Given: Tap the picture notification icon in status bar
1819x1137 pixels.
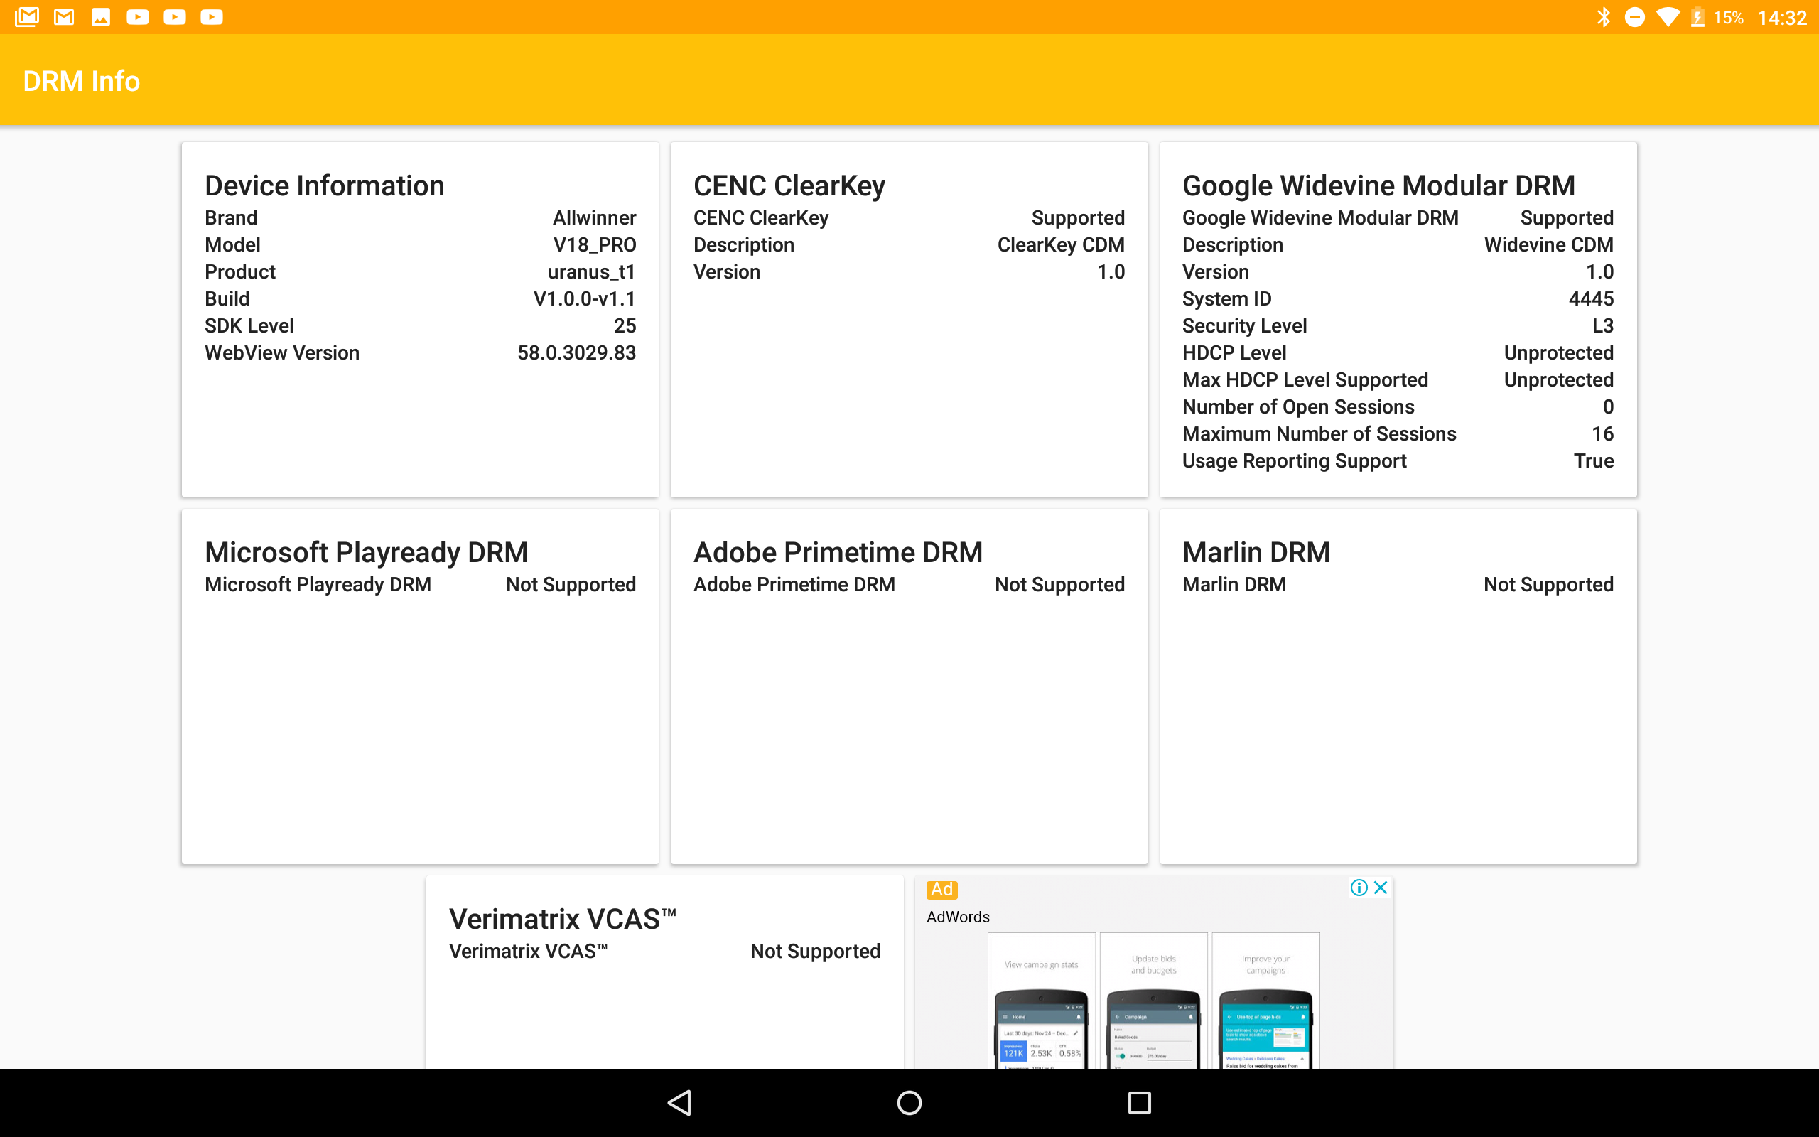Looking at the screenshot, I should [x=101, y=16].
